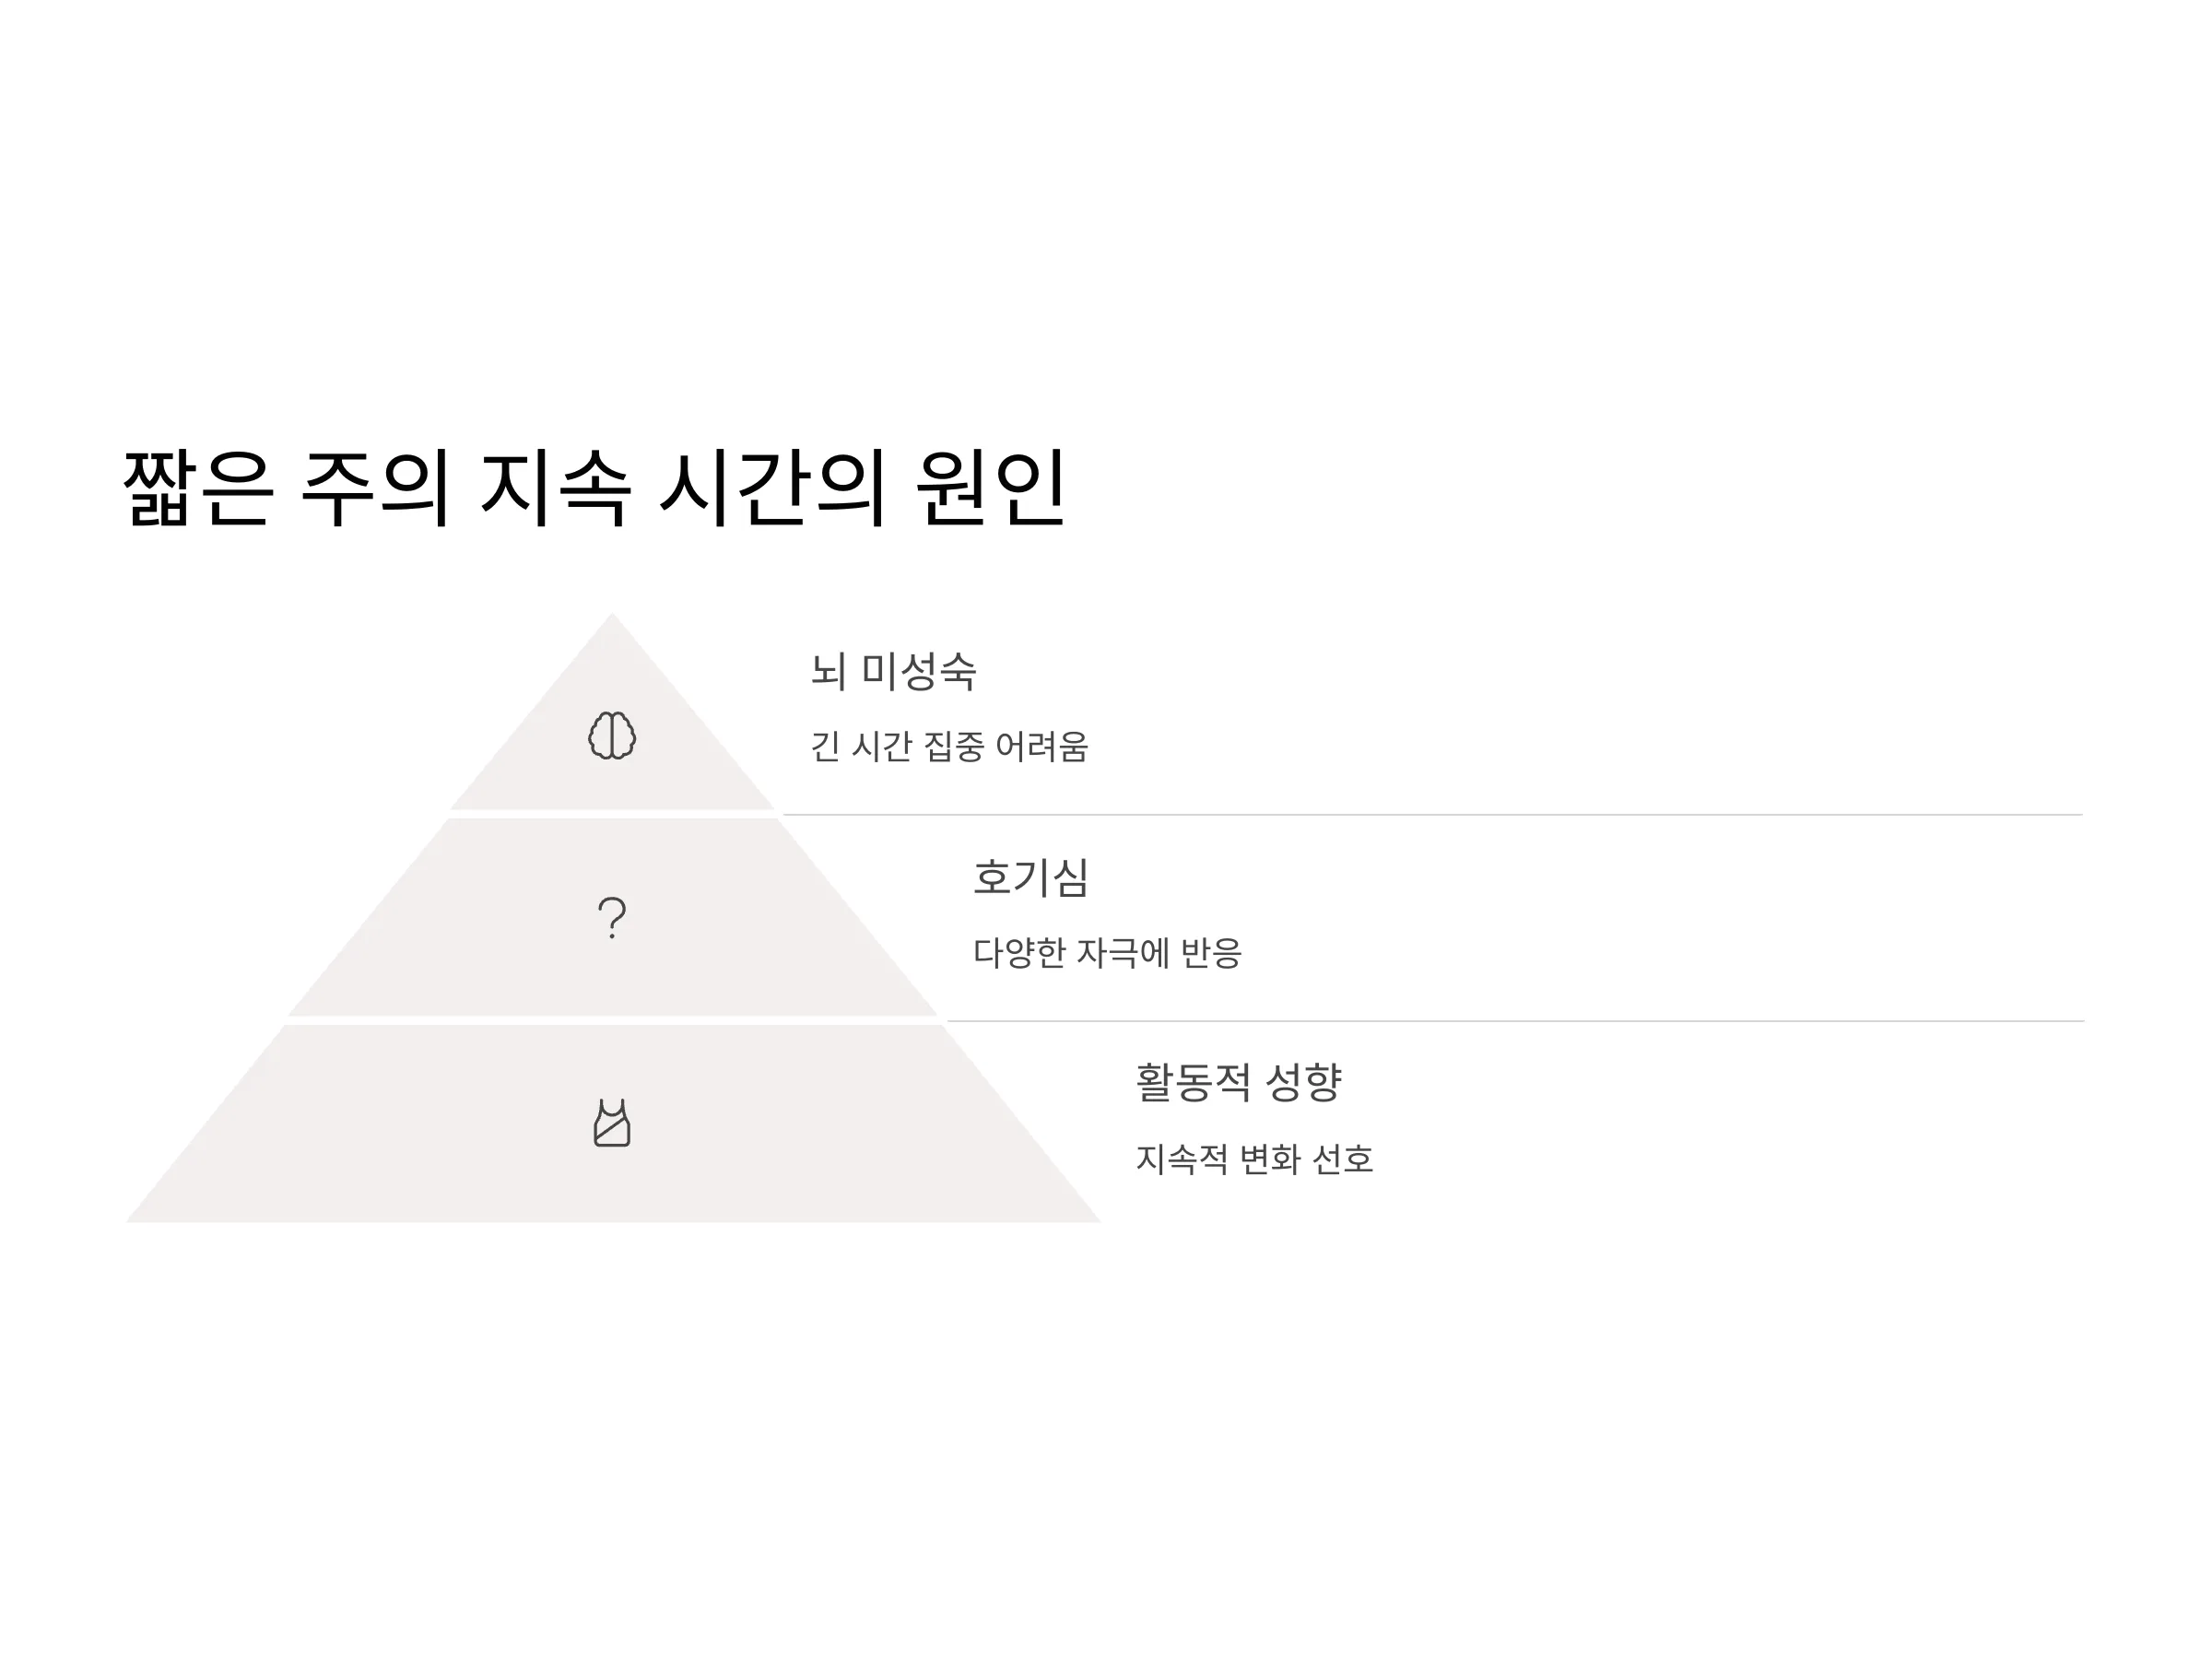Click the word 뇌 in the top heading
Screen dimensions: 2212x1659
(828, 671)
